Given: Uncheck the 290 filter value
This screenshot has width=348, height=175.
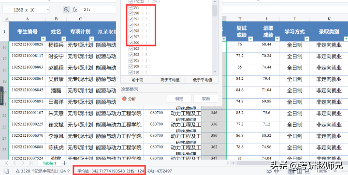Looking at the screenshot, I should click(130, 13).
